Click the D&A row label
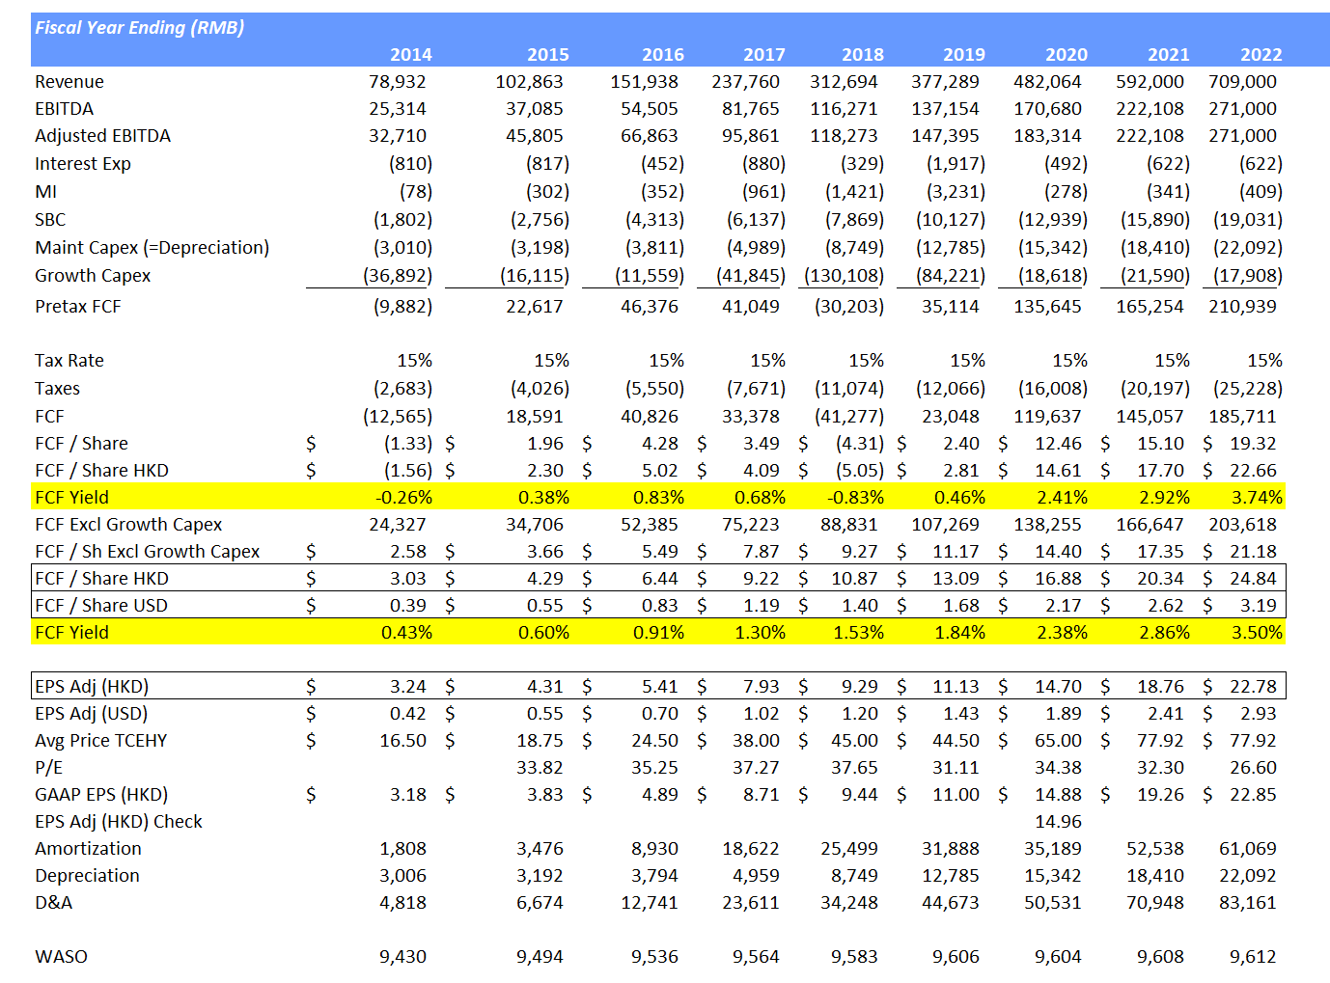This screenshot has height=983, width=1330. click(x=54, y=903)
